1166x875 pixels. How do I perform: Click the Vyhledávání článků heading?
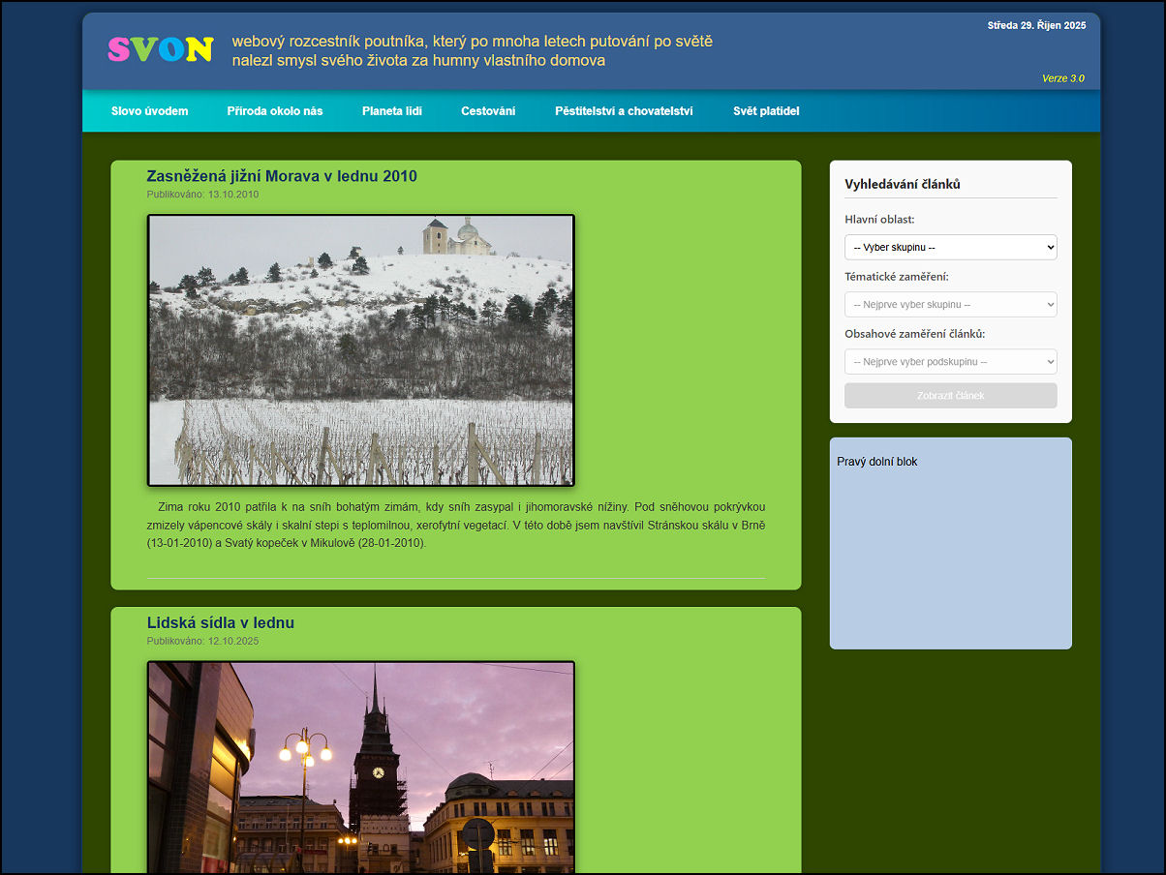(x=903, y=184)
